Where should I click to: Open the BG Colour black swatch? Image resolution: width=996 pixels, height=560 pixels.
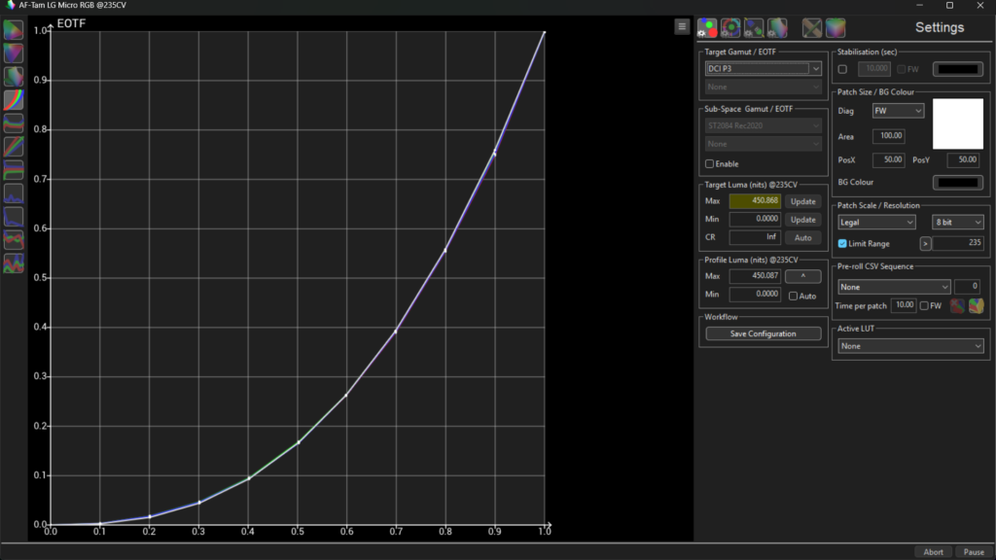958,183
